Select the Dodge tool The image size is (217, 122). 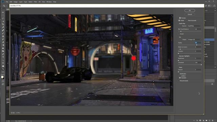pyautogui.click(x=3, y=51)
